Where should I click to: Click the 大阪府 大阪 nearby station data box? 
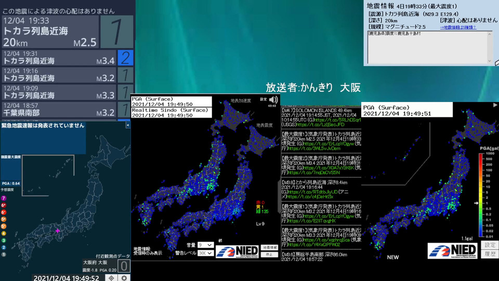pos(99,266)
